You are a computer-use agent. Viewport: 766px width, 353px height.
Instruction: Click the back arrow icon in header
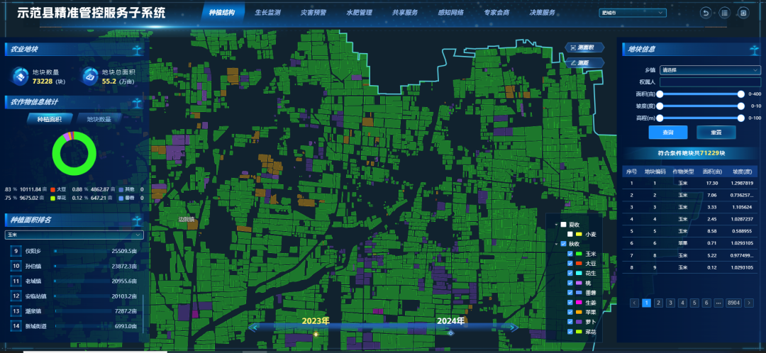click(x=705, y=13)
